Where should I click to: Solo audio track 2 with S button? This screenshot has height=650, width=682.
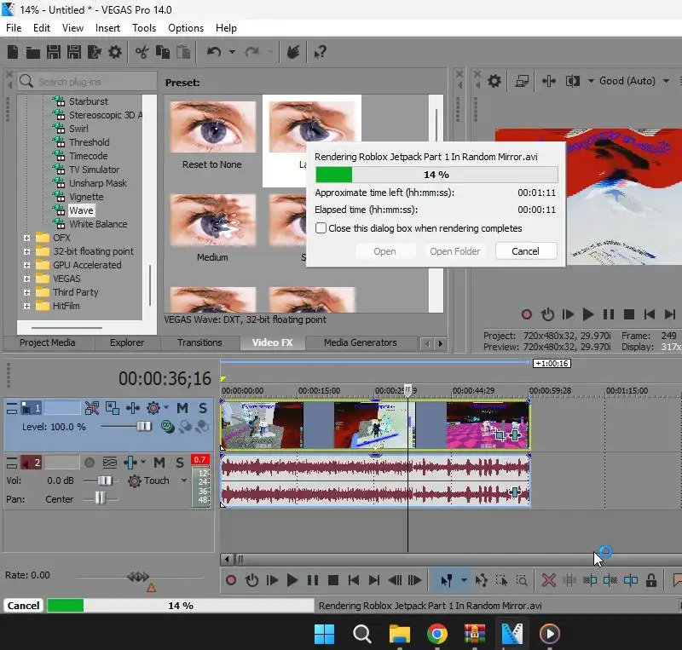click(x=180, y=463)
